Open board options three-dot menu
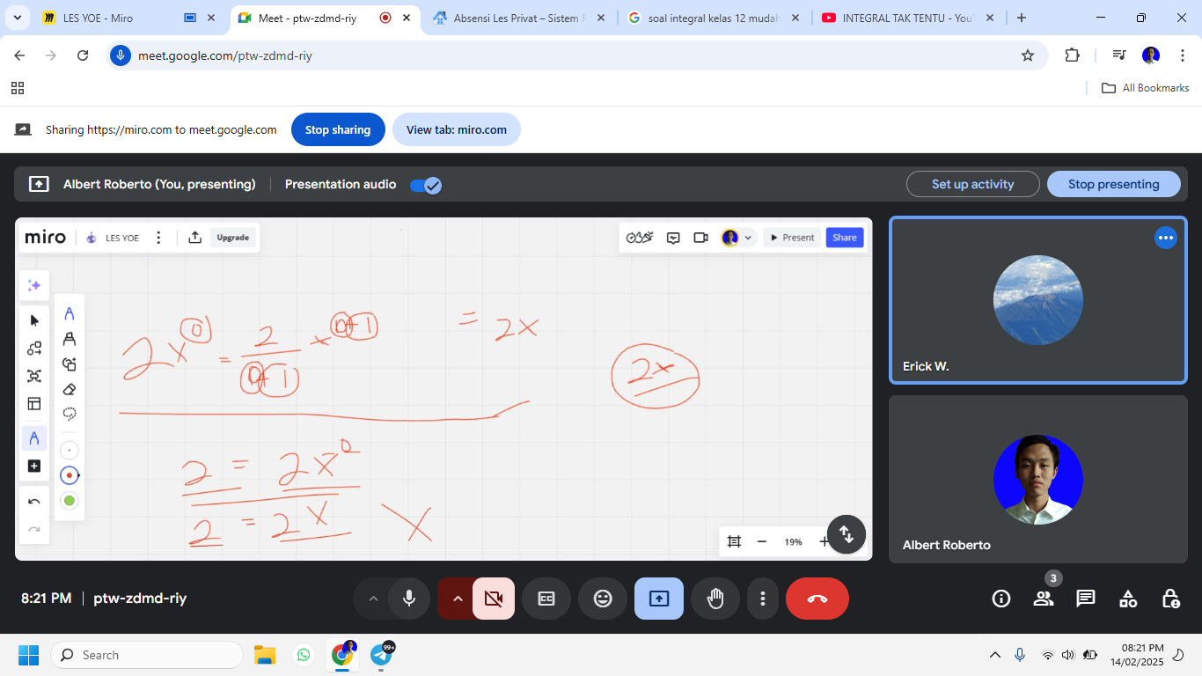The width and height of the screenshot is (1202, 676). 158,238
